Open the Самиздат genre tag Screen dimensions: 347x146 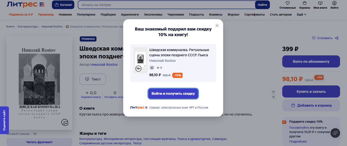[x=219, y=139]
